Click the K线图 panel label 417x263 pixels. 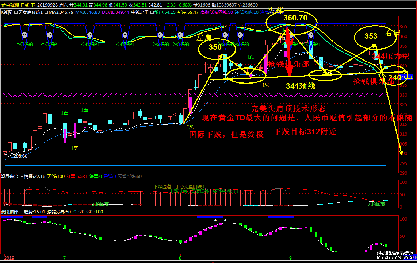[x=7, y=12]
